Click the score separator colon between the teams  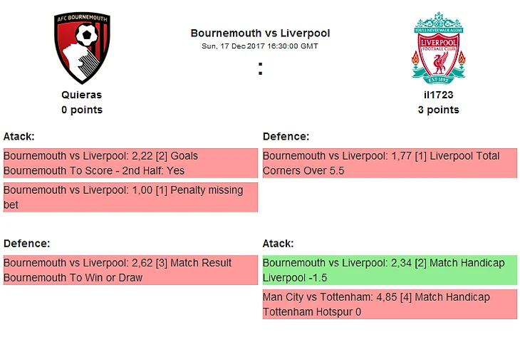(260, 69)
